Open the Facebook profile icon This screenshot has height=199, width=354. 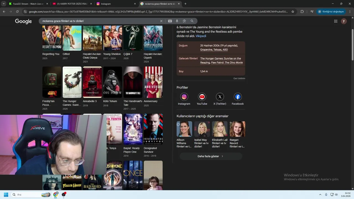[238, 97]
